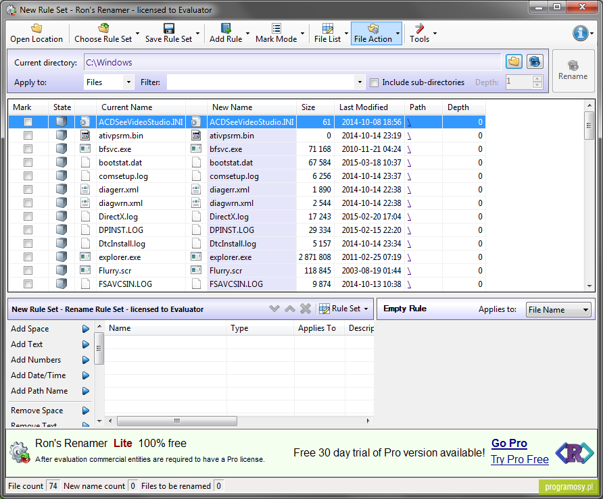This screenshot has width=603, height=499.
Task: Open the Apply to Files dropdown
Action: [109, 82]
